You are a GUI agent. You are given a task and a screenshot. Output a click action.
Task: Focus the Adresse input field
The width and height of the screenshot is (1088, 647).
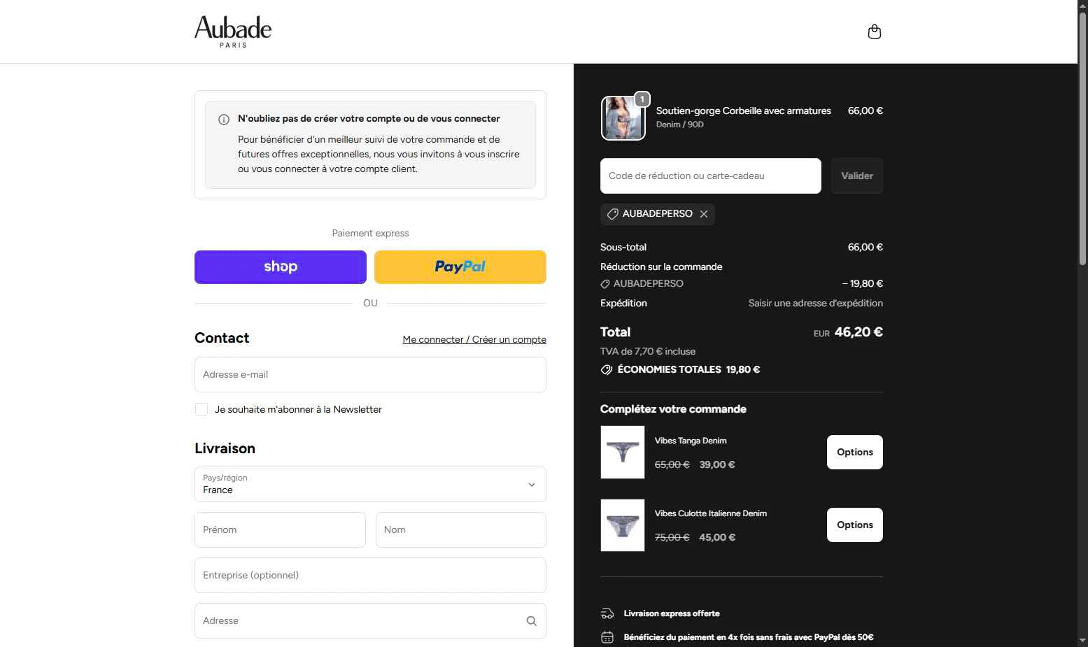click(x=370, y=620)
